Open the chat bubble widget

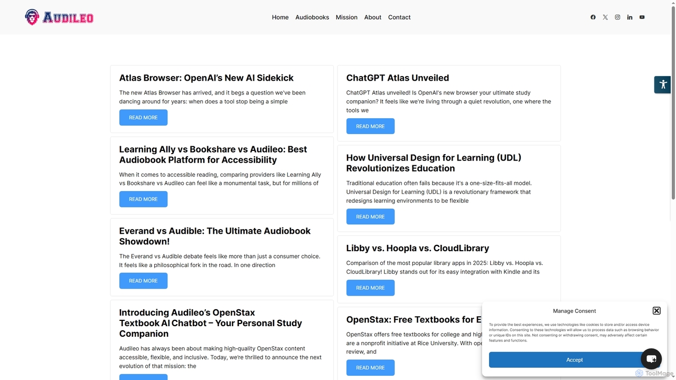click(x=651, y=359)
